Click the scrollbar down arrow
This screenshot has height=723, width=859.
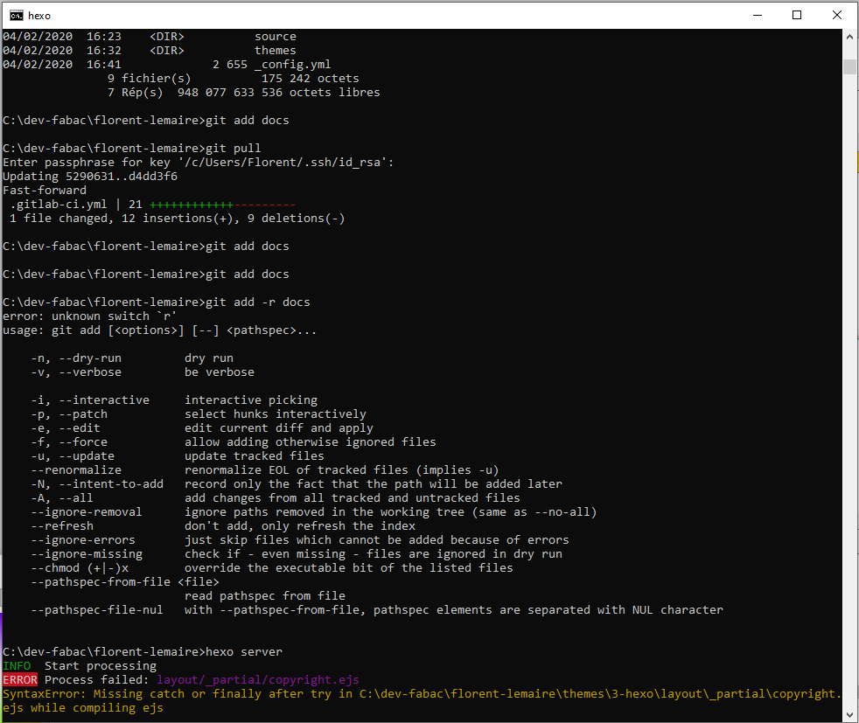click(849, 714)
